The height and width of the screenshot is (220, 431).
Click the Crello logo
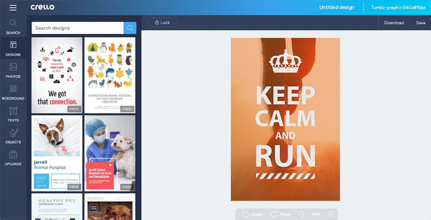click(42, 7)
